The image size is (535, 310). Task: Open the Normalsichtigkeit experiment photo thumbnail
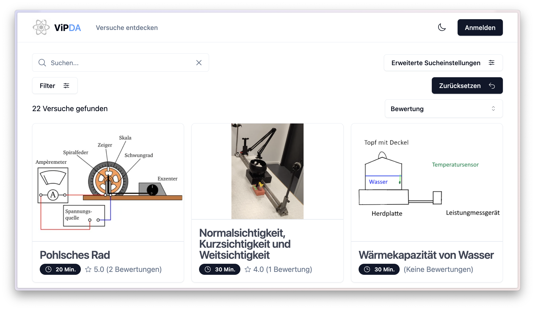pyautogui.click(x=267, y=171)
